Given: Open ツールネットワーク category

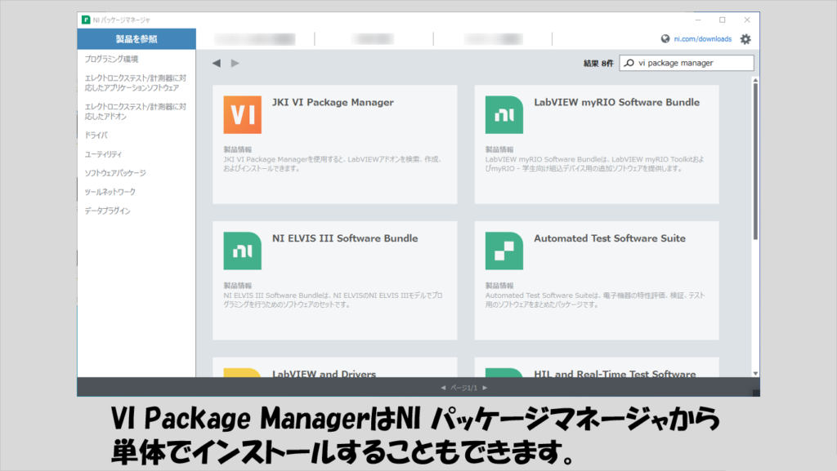Looking at the screenshot, I should [110, 192].
